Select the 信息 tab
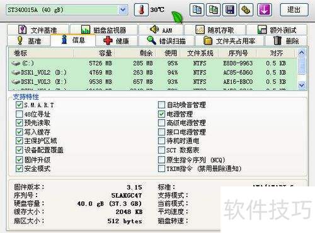The image size is (315, 233). [73, 40]
